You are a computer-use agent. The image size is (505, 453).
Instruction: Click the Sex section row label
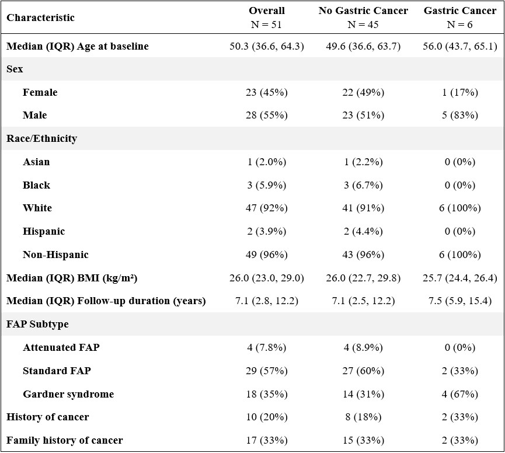tap(15, 69)
